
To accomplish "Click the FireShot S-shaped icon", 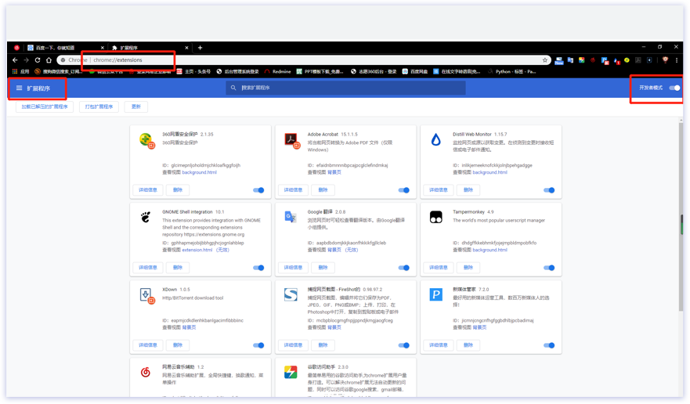I will [x=291, y=294].
